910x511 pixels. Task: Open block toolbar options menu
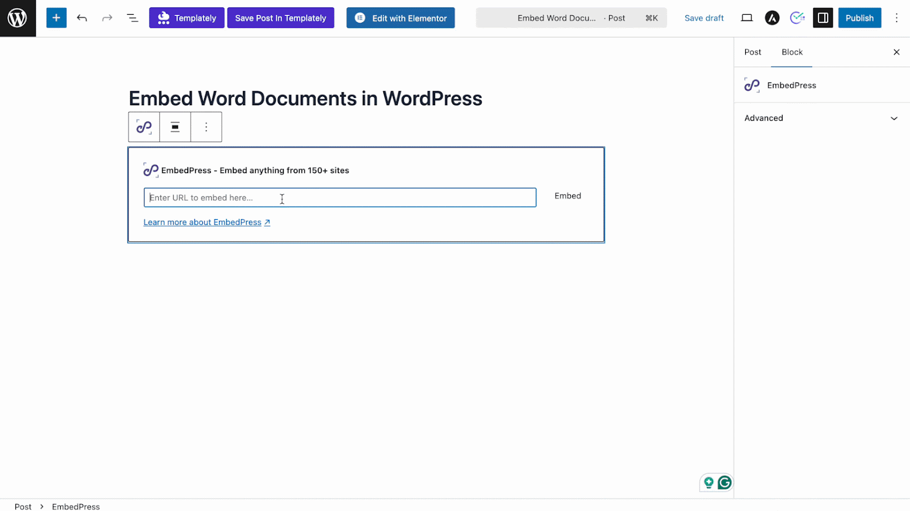(206, 127)
